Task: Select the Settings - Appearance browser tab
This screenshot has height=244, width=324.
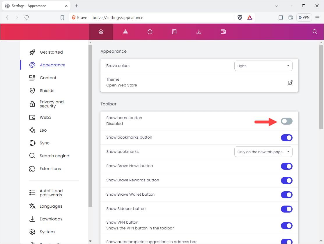Action: [36, 6]
